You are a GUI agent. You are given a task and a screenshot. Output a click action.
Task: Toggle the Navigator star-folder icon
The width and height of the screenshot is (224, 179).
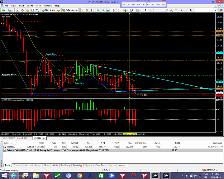point(27,10)
